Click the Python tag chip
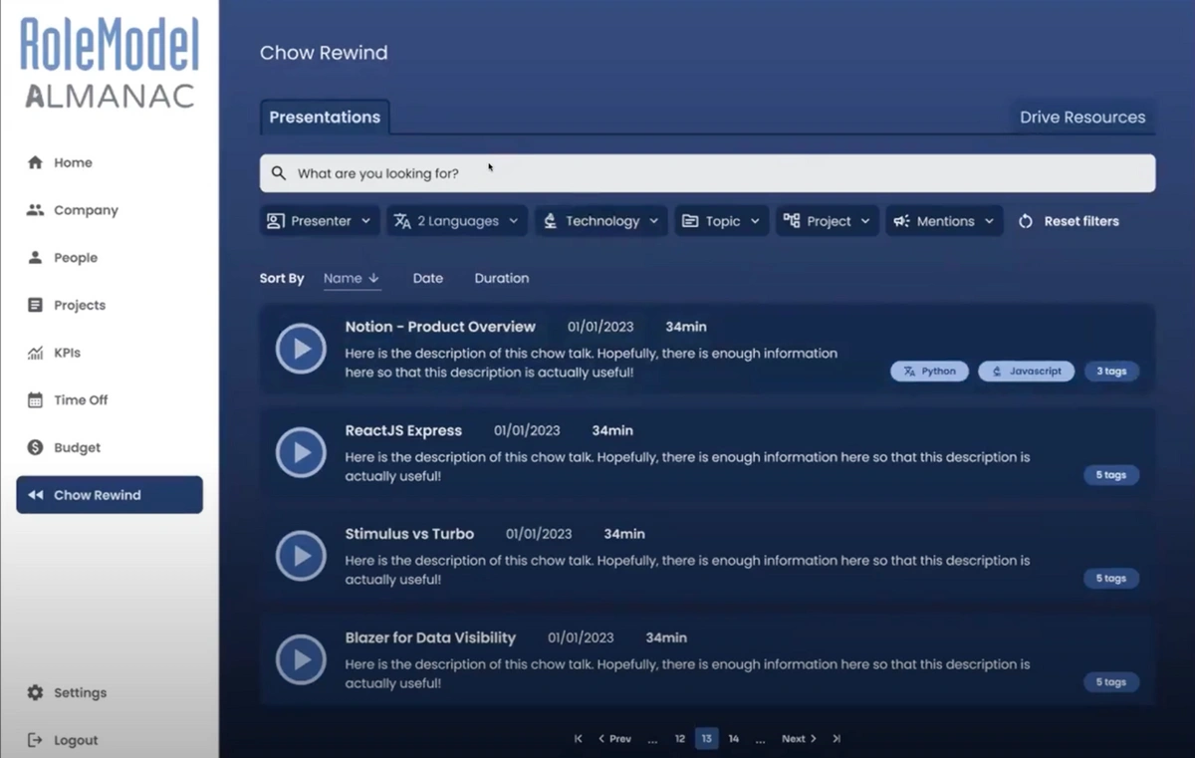1195x758 pixels. (x=929, y=372)
